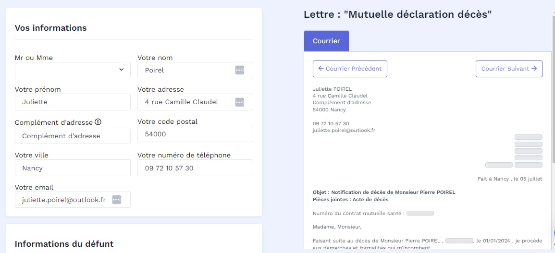555x253 pixels.
Task: Click the Informations du défunt section heading
Action: point(64,244)
